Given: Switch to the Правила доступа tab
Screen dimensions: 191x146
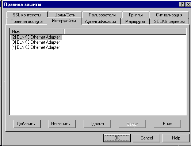Looking at the screenshot, I should pyautogui.click(x=27, y=21).
